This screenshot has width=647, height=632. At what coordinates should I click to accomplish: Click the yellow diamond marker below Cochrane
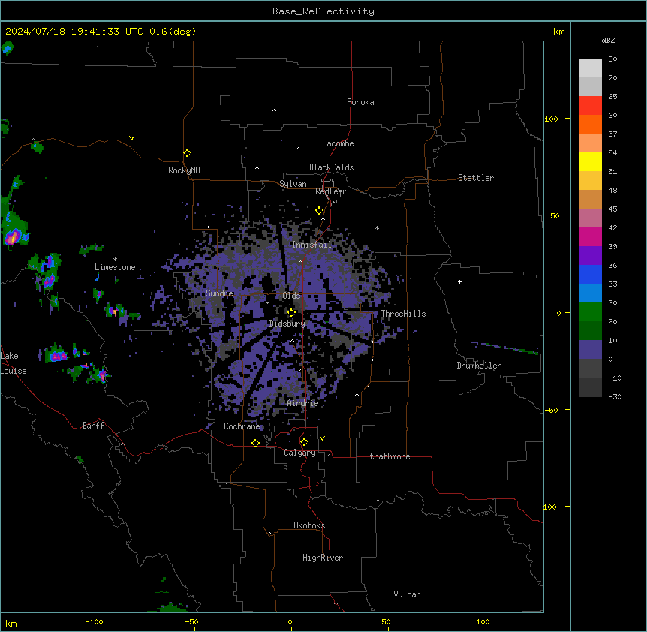pyautogui.click(x=255, y=443)
